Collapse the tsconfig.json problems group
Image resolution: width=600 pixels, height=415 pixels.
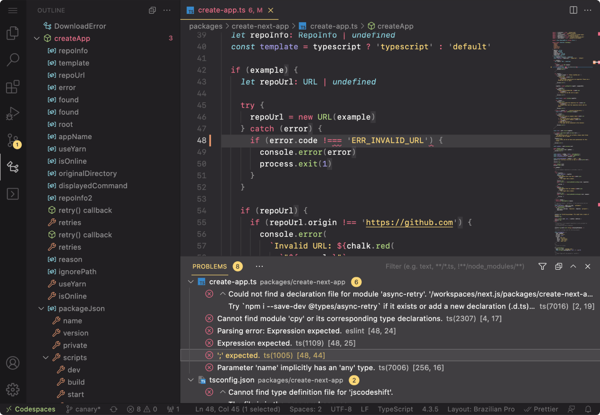[191, 380]
